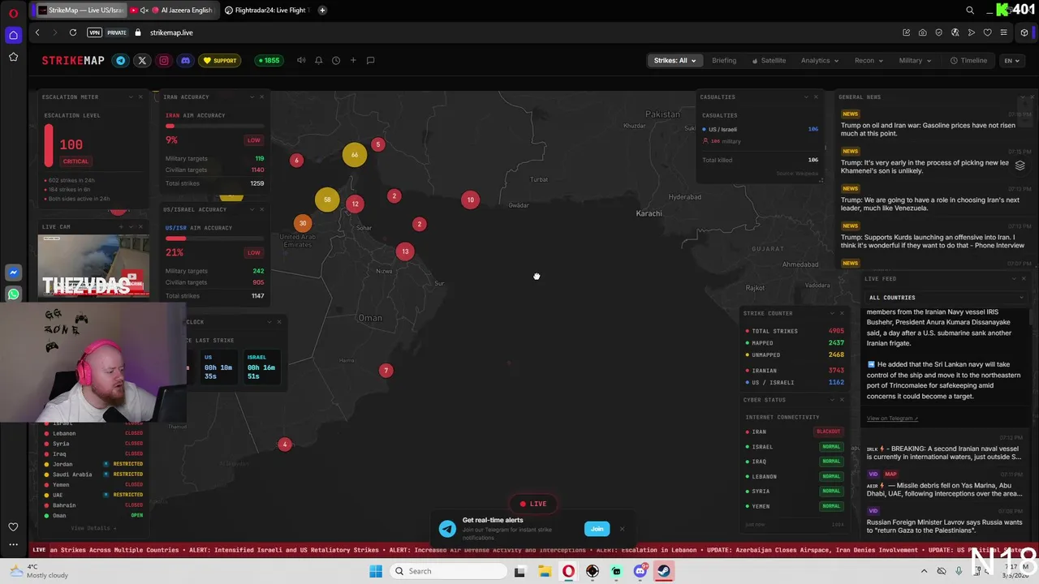Open the Opera snapshot camera icon

click(923, 32)
